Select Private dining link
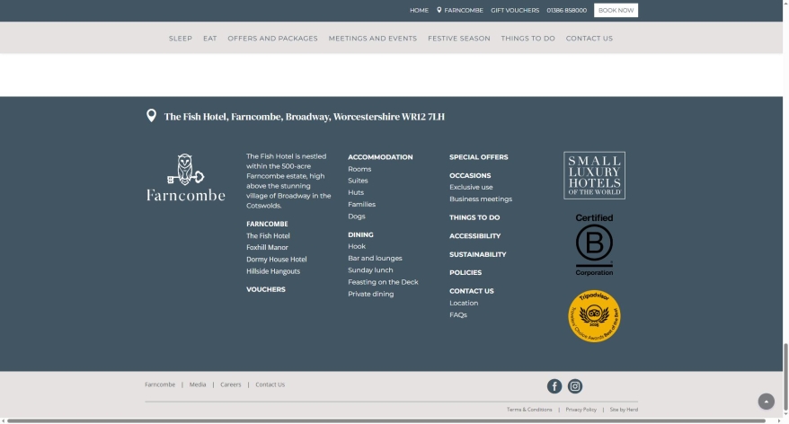Screen dimensions: 789x424 [370, 295]
